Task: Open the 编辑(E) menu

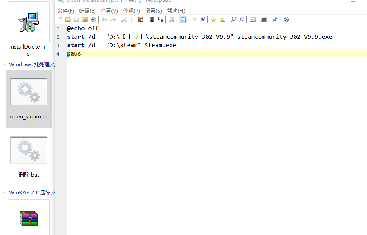Action: pyautogui.click(x=87, y=11)
